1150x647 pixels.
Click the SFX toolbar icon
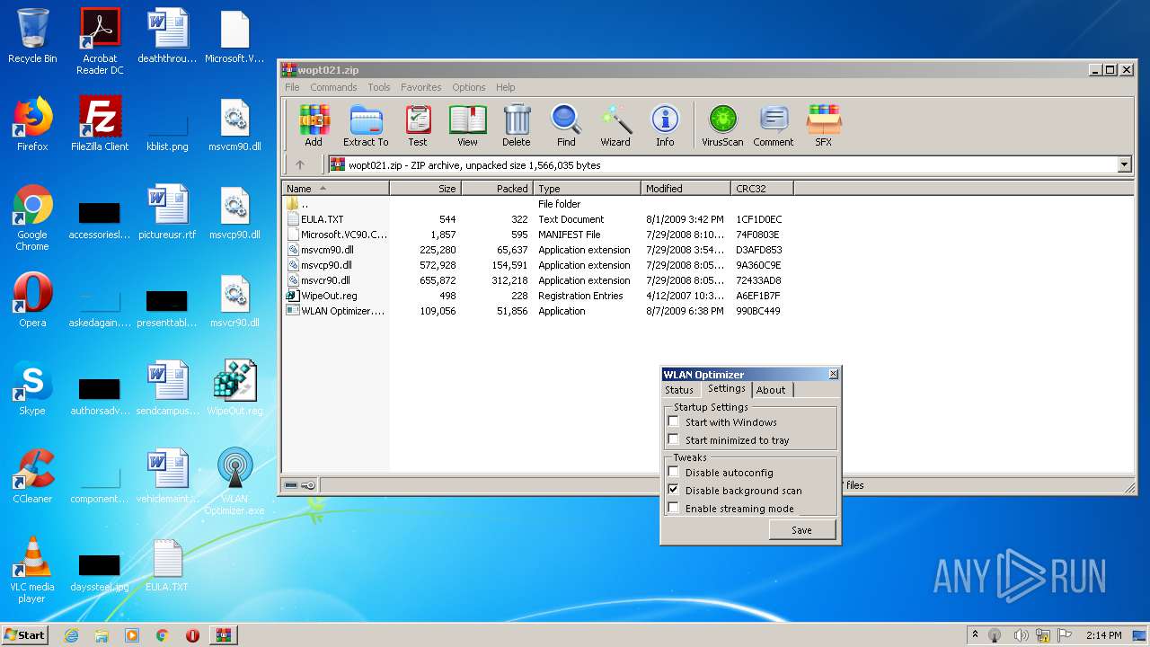pyautogui.click(x=824, y=125)
